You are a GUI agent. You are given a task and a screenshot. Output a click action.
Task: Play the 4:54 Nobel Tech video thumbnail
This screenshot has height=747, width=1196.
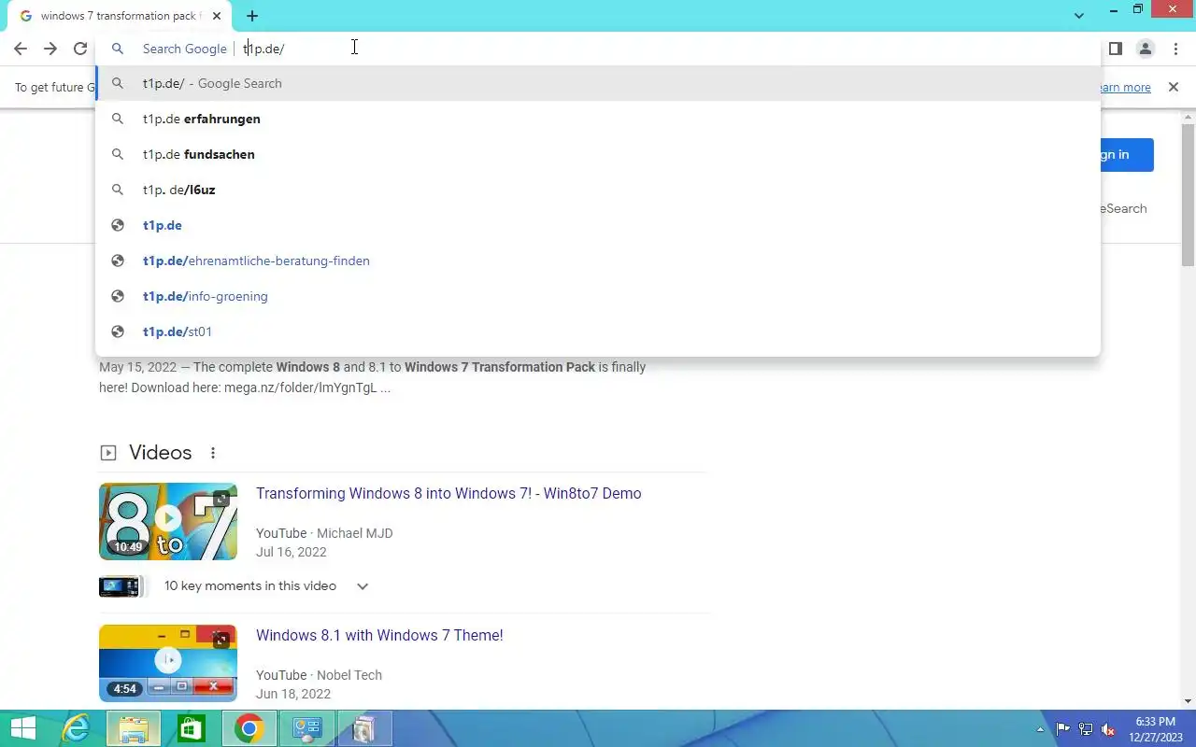click(x=168, y=663)
